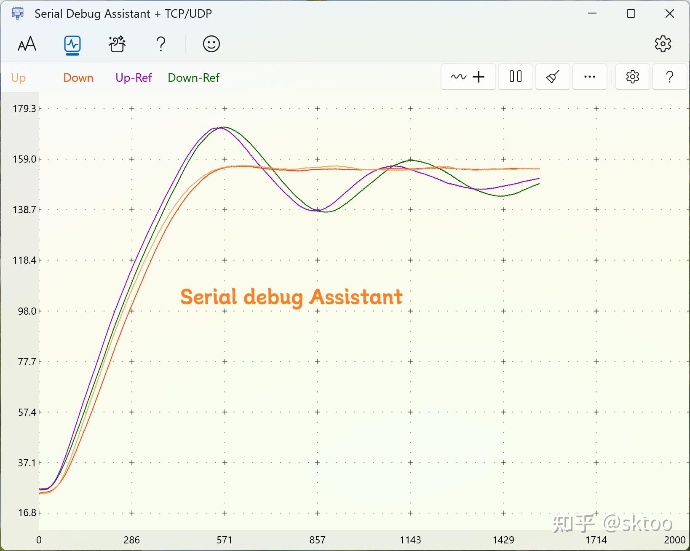Add a new curve with the wave-plus icon

click(468, 77)
